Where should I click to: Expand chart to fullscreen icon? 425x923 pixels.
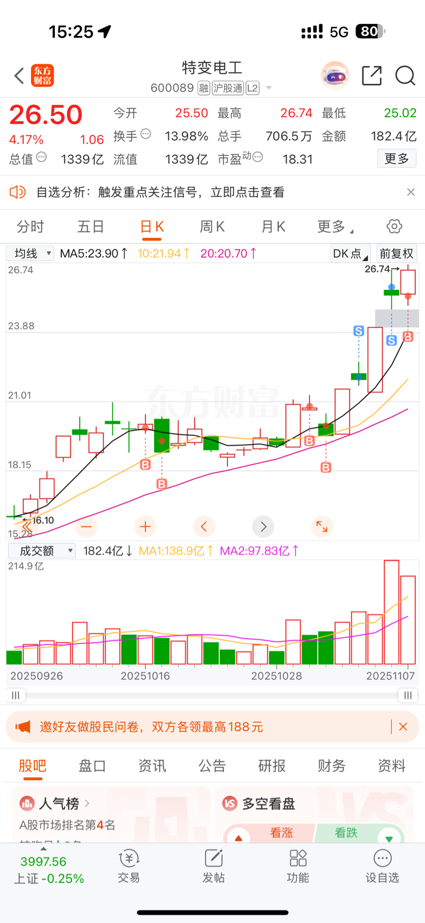coord(322,526)
